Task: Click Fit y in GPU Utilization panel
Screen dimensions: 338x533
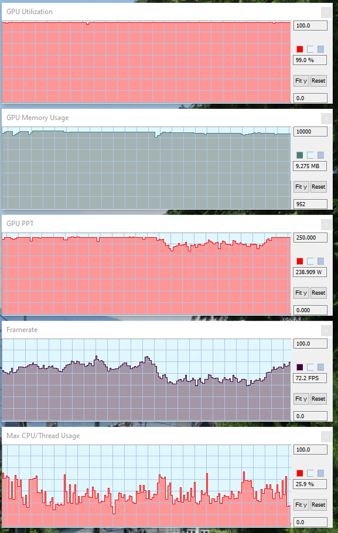Action: pyautogui.click(x=301, y=81)
